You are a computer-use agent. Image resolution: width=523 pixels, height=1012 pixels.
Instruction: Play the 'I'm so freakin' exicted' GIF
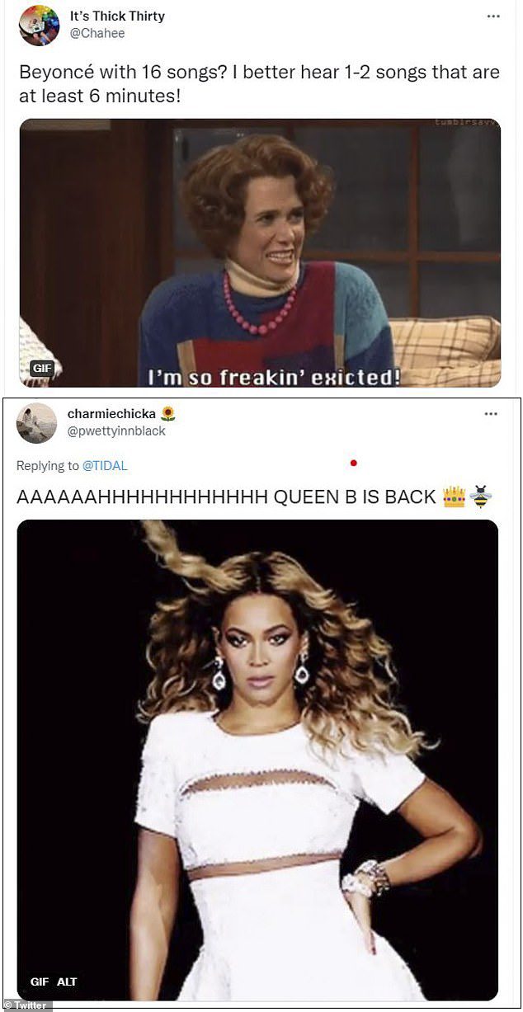[260, 253]
